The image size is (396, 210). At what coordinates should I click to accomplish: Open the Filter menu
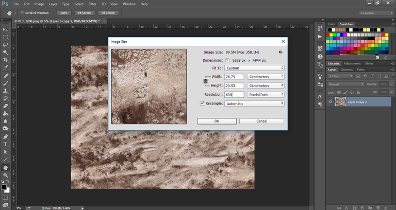click(92, 4)
